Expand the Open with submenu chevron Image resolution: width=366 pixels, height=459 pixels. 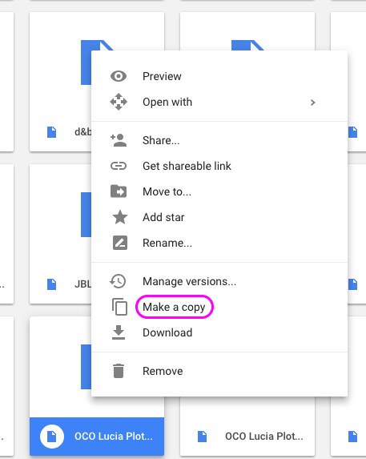[313, 103]
